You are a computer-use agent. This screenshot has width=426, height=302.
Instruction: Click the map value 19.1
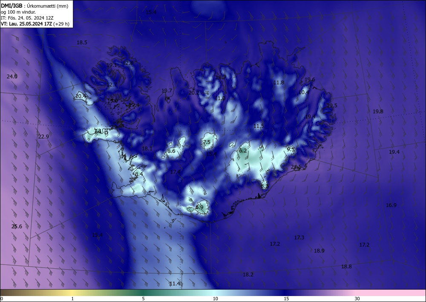pos(112,65)
